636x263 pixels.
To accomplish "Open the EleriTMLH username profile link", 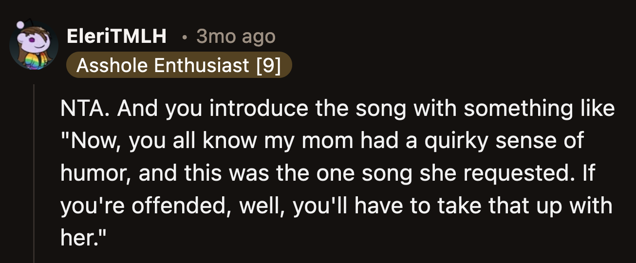I will 116,37.
